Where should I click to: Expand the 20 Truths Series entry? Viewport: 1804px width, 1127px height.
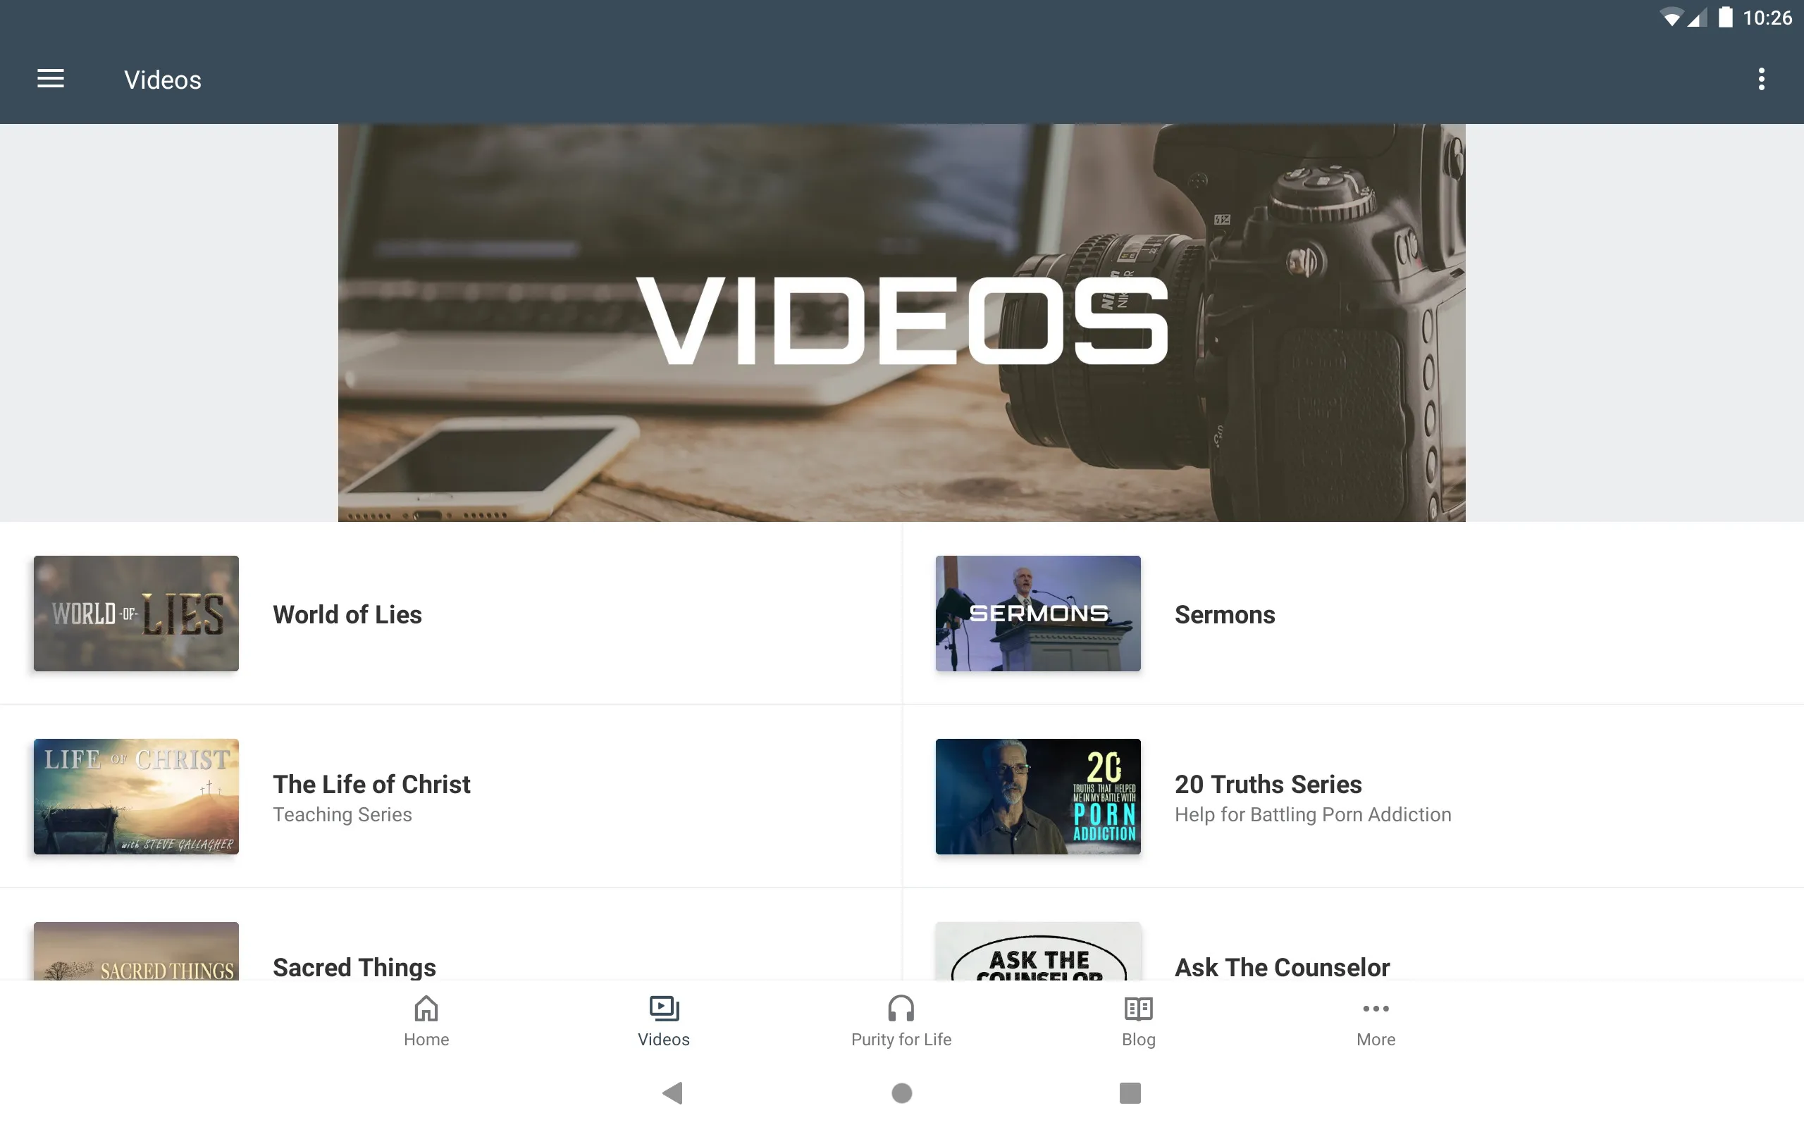[1352, 795]
